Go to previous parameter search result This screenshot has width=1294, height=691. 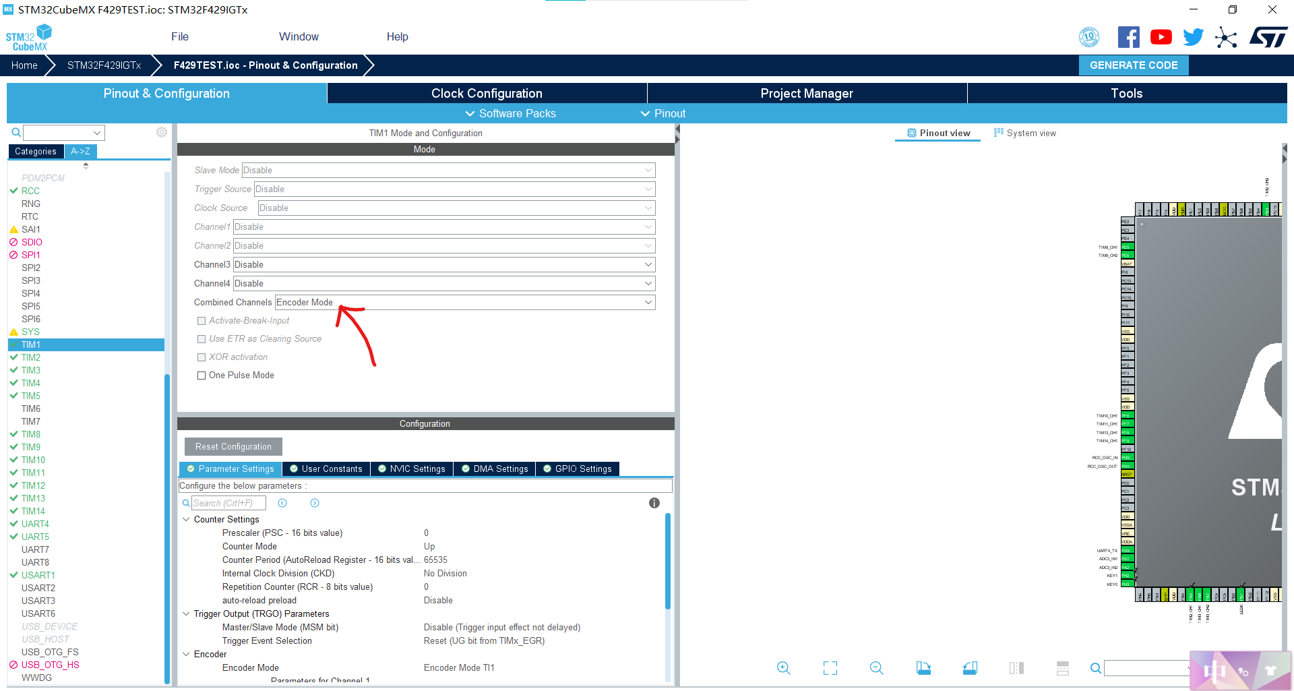282,503
